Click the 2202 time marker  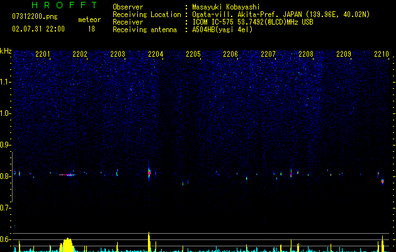point(80,54)
